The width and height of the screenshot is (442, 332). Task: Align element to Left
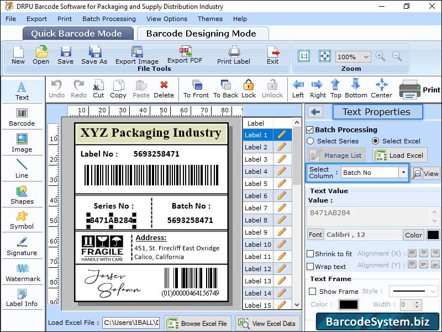coord(298,89)
